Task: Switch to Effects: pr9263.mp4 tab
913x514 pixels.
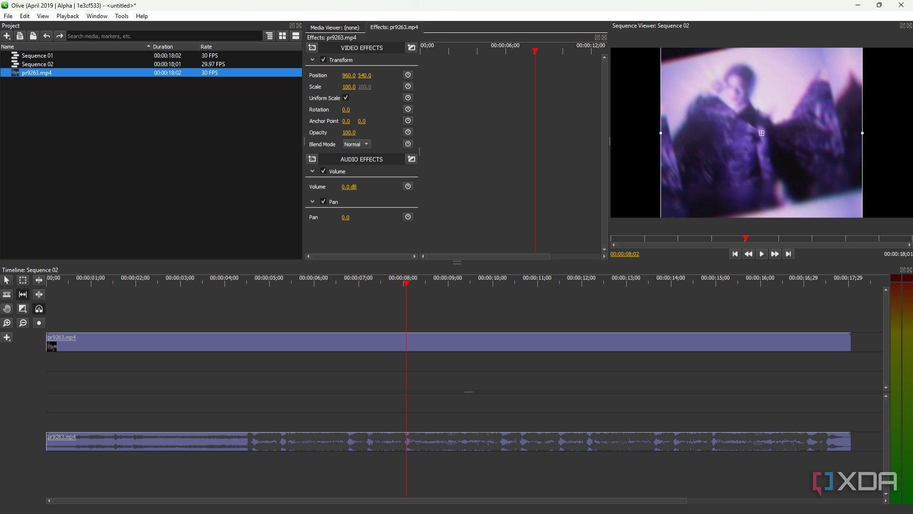Action: [394, 27]
